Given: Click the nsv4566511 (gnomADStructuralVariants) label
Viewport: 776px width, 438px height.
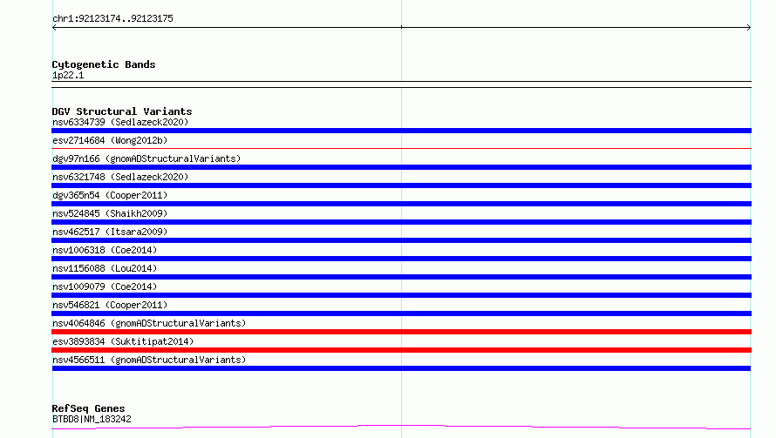Looking at the screenshot, I should [149, 360].
